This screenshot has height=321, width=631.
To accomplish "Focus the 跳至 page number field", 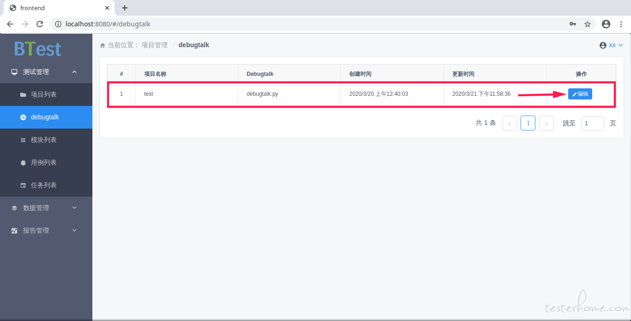I will 593,123.
